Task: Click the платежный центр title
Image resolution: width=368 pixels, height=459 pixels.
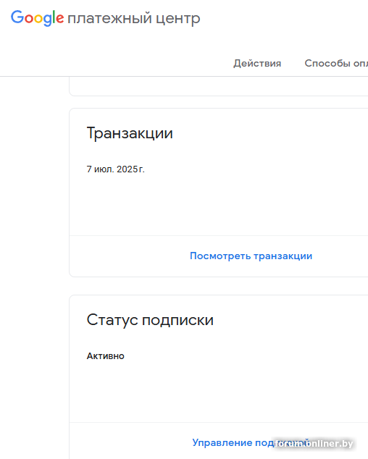Action: [x=134, y=18]
